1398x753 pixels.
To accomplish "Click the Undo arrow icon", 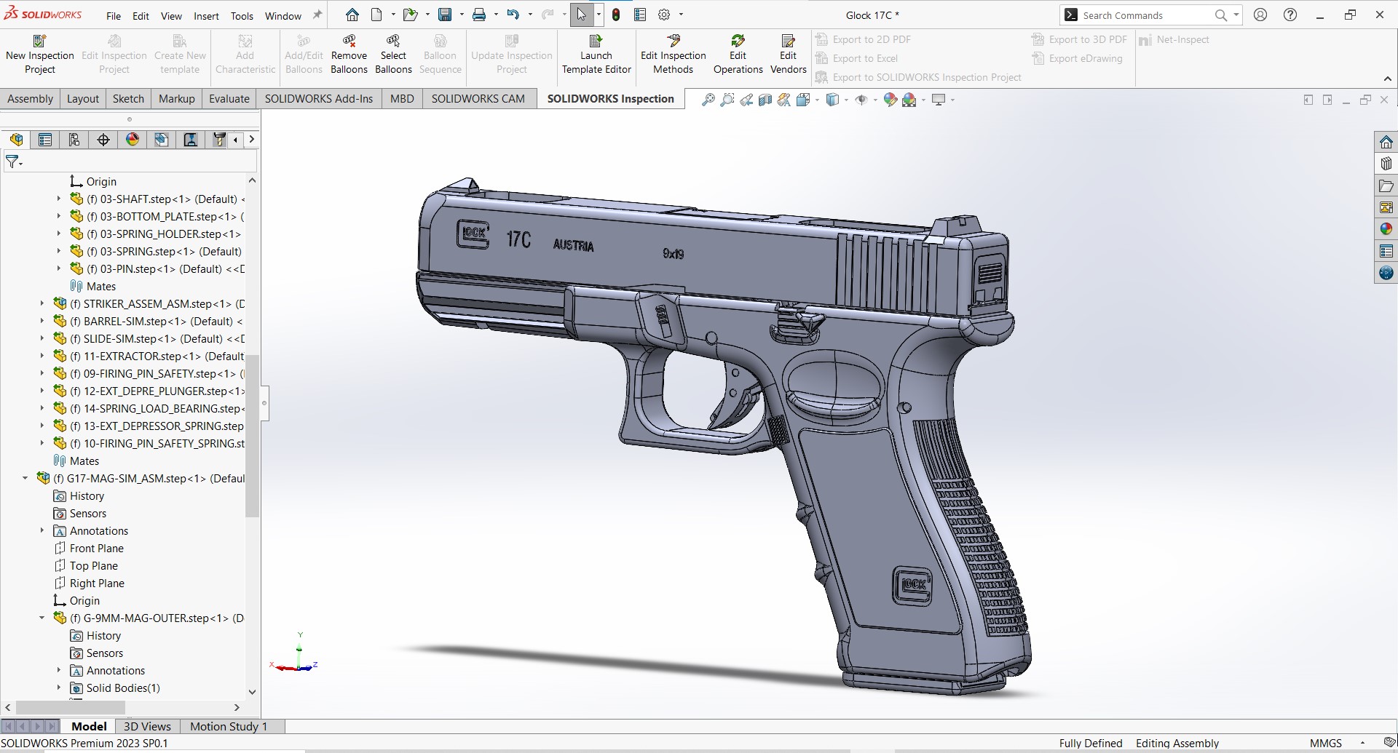I will point(513,15).
